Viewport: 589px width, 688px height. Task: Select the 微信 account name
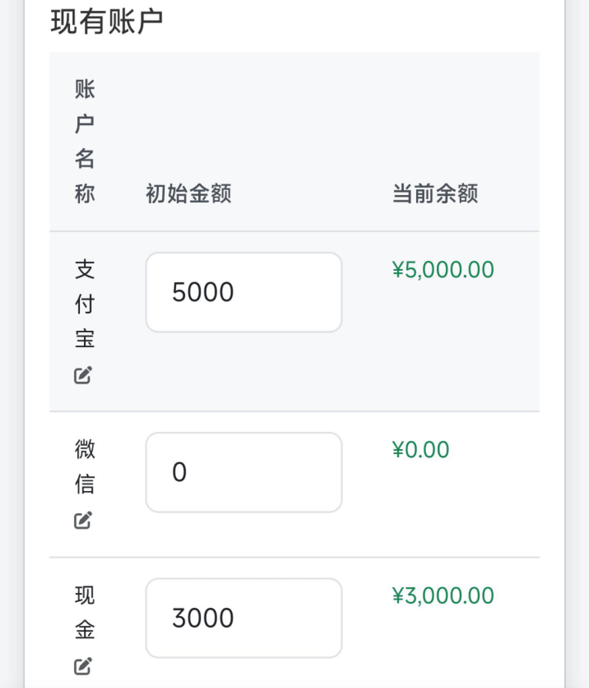point(85,466)
